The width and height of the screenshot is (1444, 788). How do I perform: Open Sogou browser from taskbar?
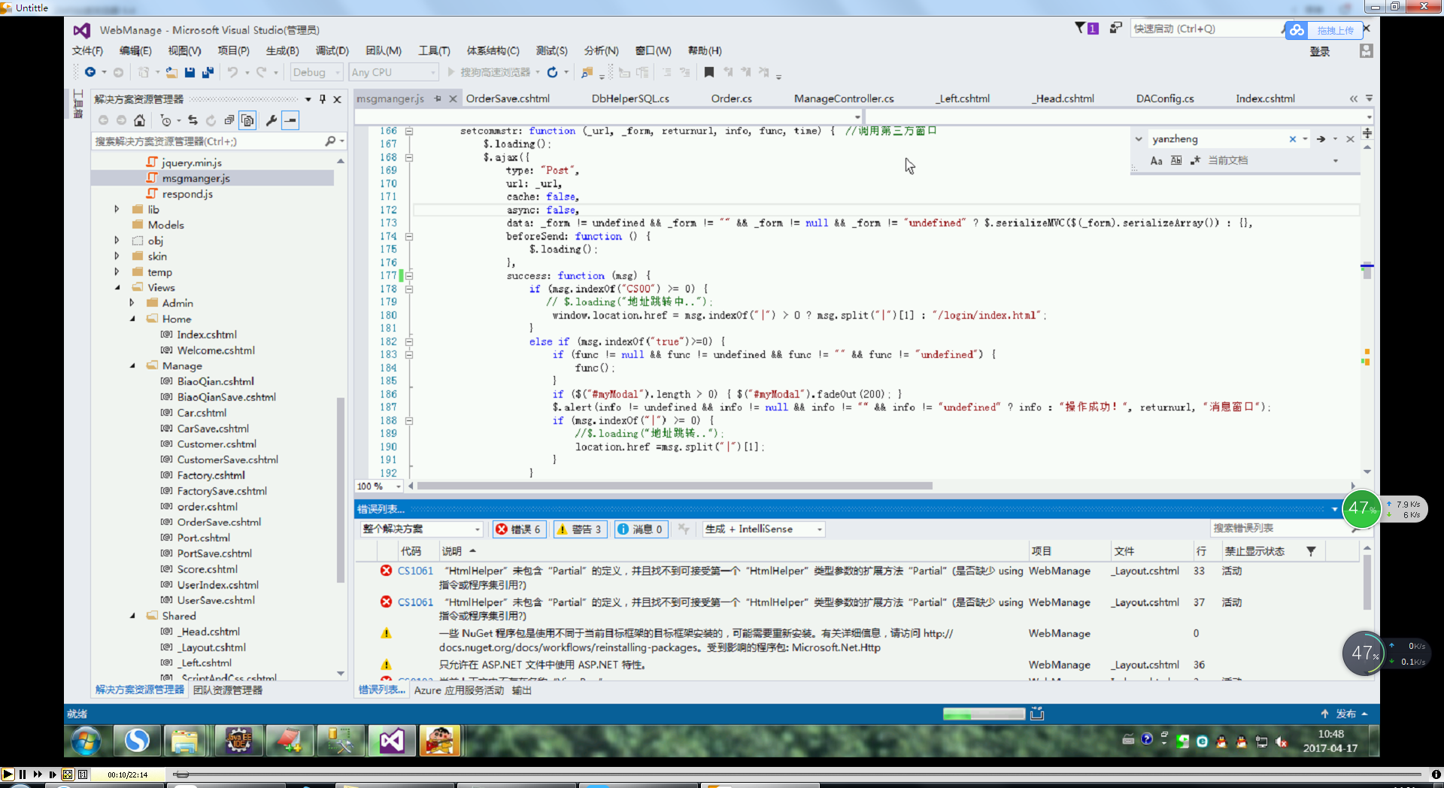[x=137, y=741]
